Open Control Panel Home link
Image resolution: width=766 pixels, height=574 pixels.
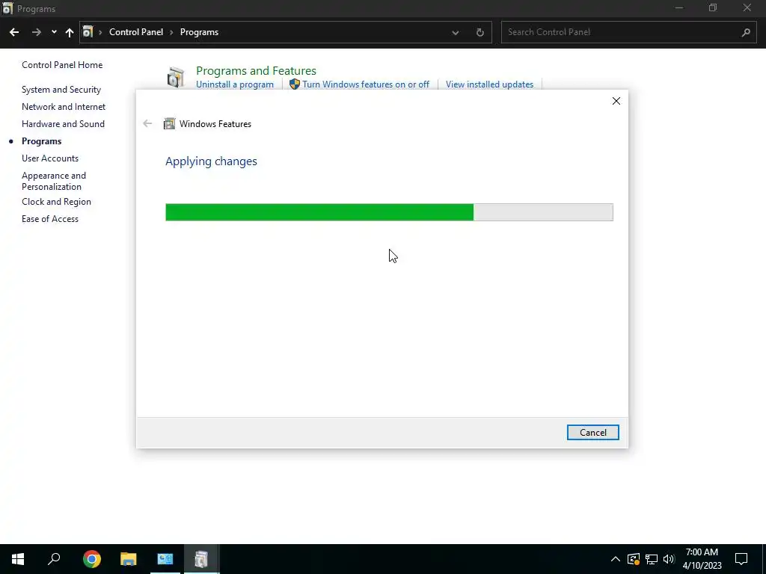(x=62, y=65)
